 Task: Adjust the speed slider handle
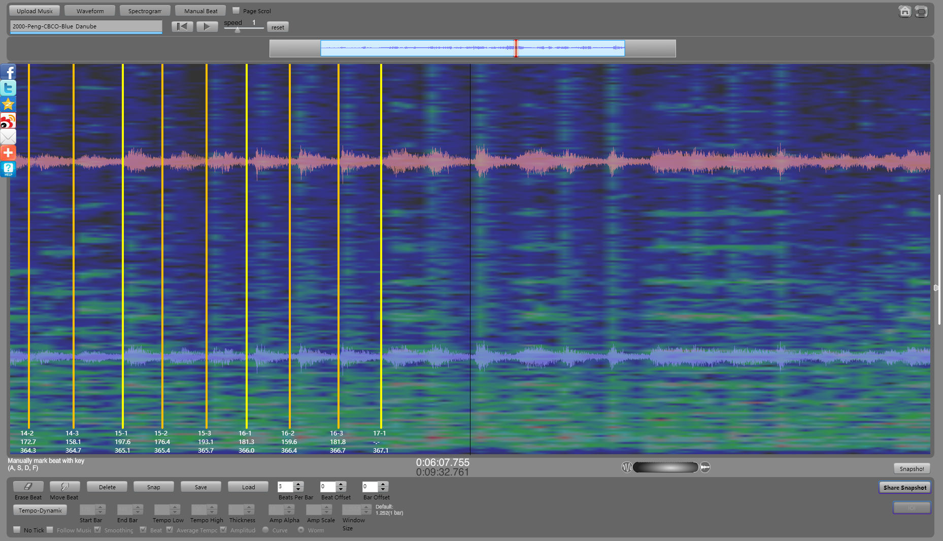238,30
